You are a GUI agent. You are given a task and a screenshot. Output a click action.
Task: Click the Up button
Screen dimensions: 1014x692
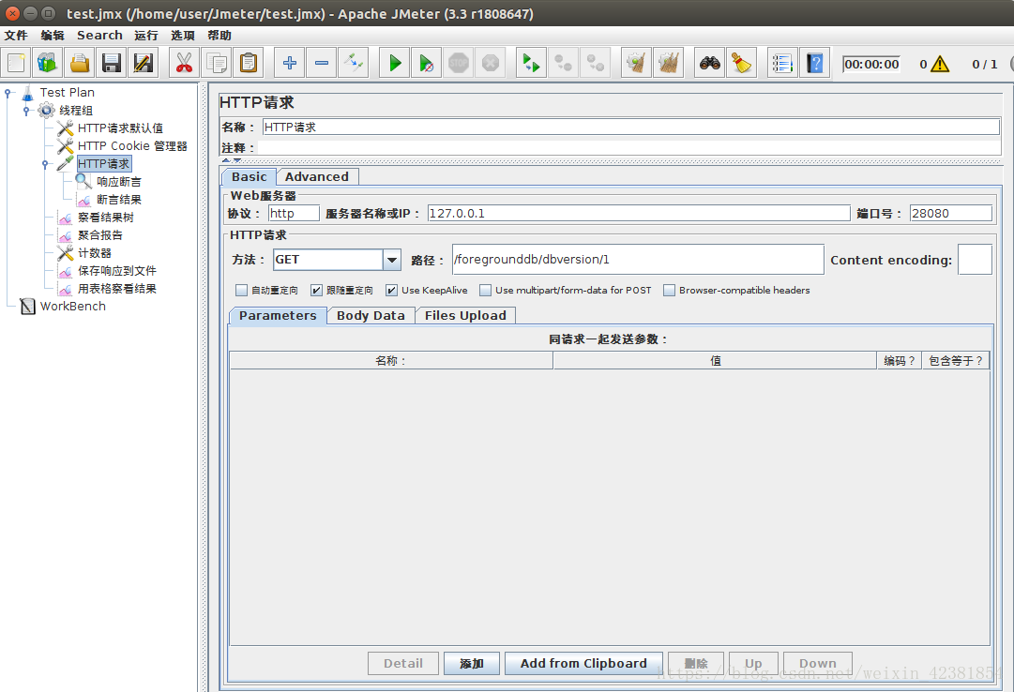753,664
